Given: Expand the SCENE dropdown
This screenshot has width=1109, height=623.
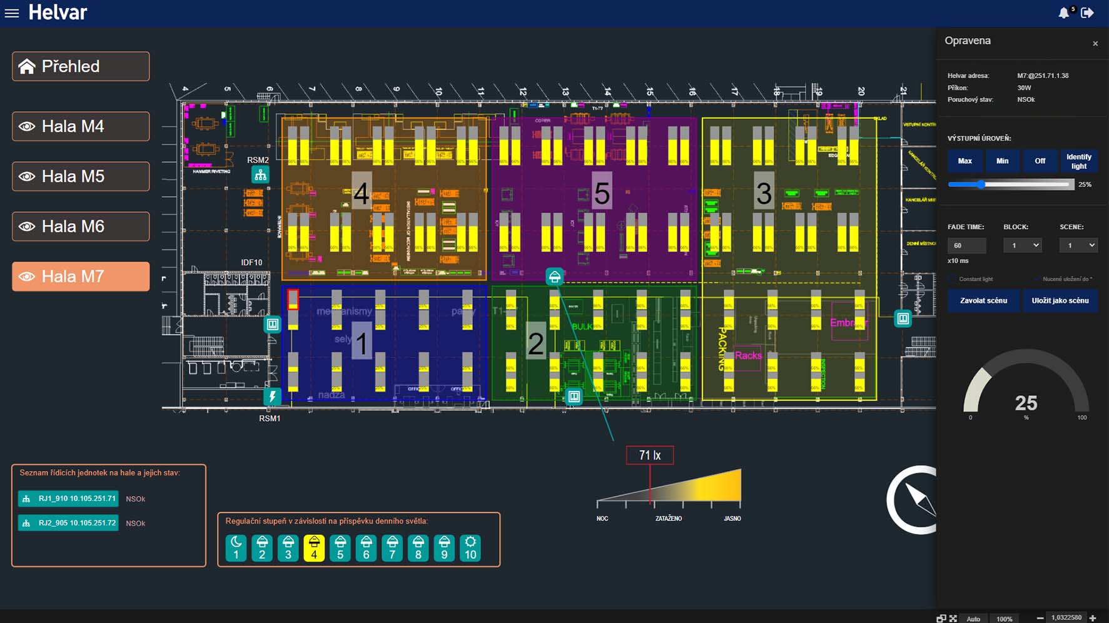Looking at the screenshot, I should (1078, 245).
